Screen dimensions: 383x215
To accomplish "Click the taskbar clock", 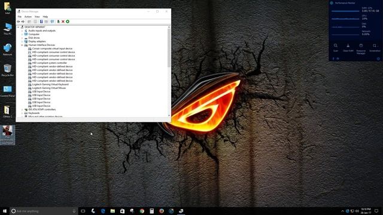I will (x=366, y=211).
